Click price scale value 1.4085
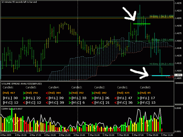 (x=178, y=78)
